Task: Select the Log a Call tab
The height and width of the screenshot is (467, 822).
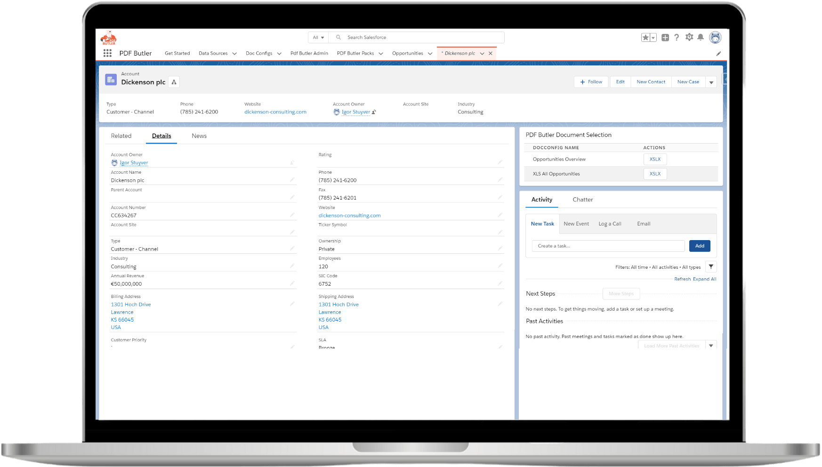Action: (x=610, y=224)
